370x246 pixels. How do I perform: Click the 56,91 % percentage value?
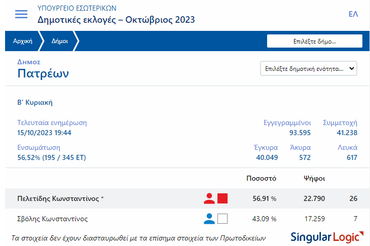(264, 198)
